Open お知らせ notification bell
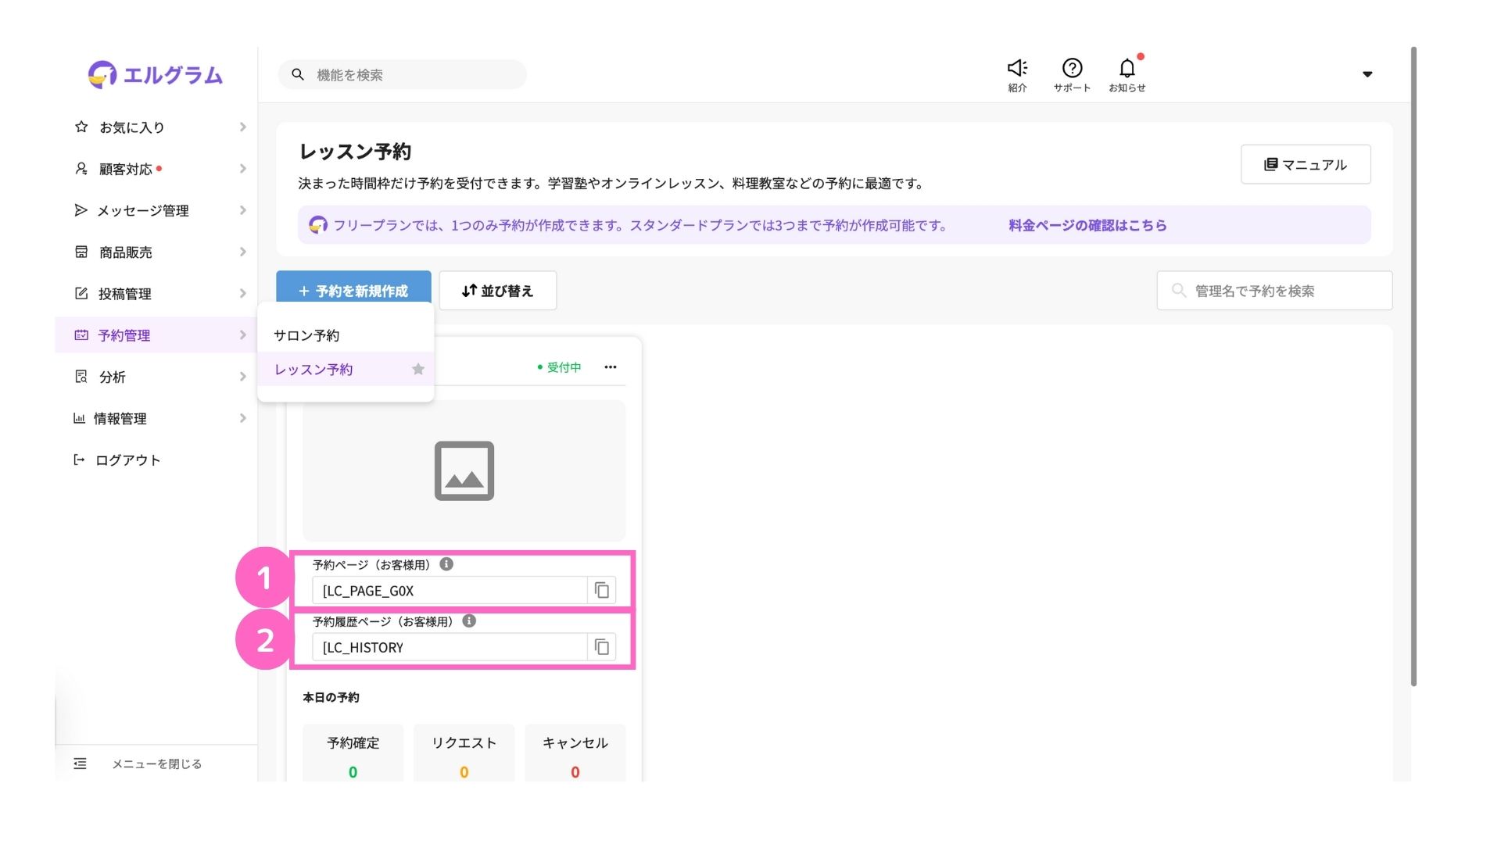 coord(1127,69)
